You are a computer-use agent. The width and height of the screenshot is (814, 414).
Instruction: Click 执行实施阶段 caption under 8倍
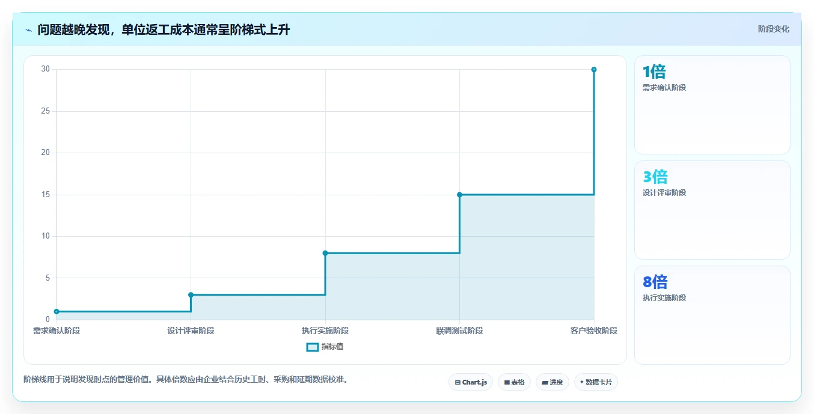pyautogui.click(x=664, y=297)
